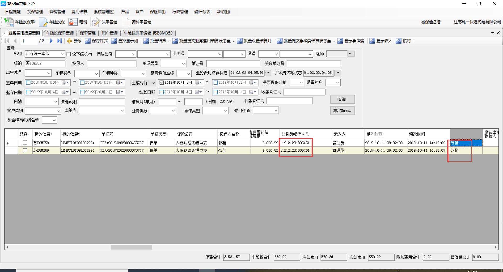Enable the 含下级机构 checkbox

pos(69,54)
